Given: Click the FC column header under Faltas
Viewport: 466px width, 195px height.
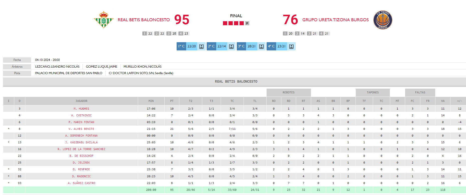Looking at the screenshot, I should (x=412, y=101).
